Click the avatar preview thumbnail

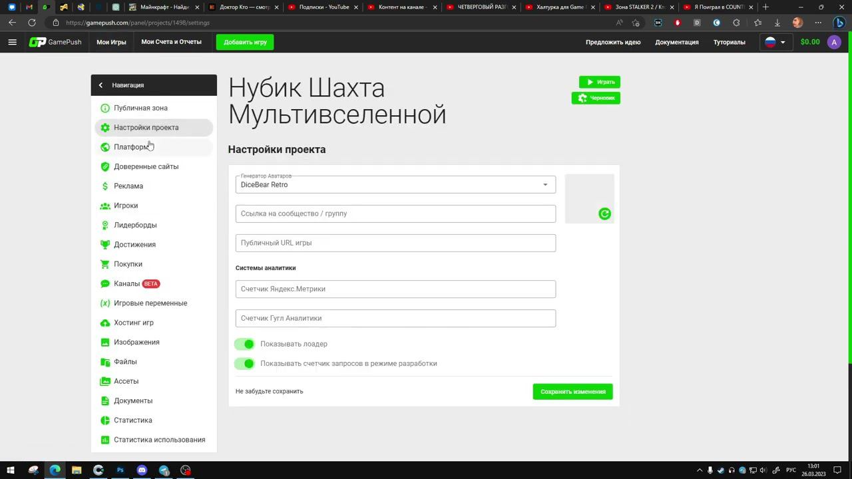tap(589, 198)
